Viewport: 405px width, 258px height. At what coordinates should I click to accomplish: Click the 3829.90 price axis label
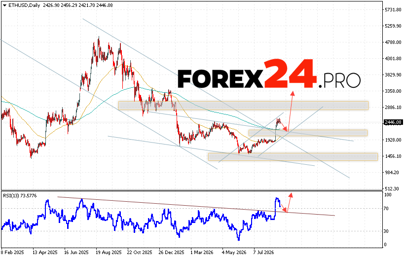click(x=393, y=75)
